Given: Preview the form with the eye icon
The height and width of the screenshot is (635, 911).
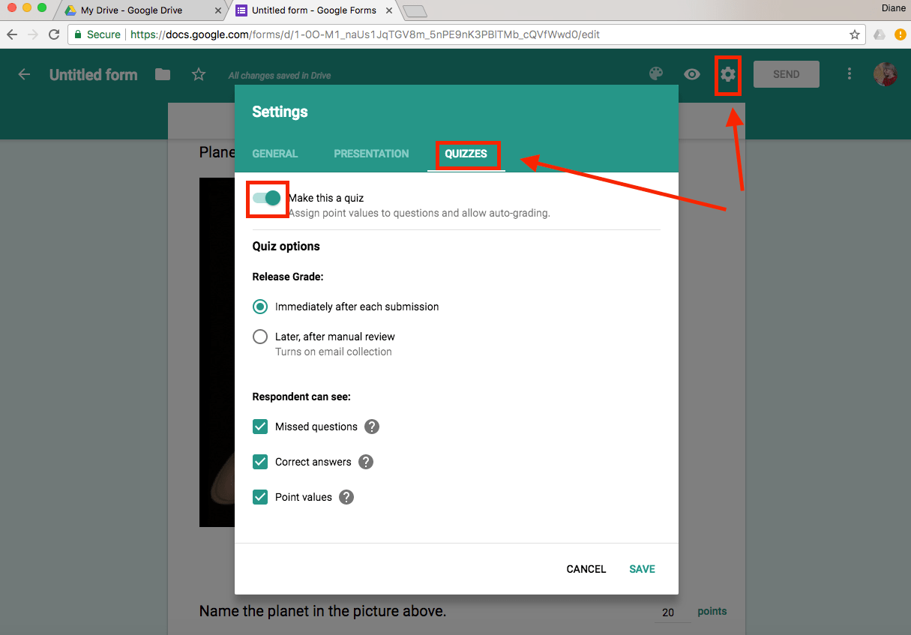Looking at the screenshot, I should [x=692, y=74].
